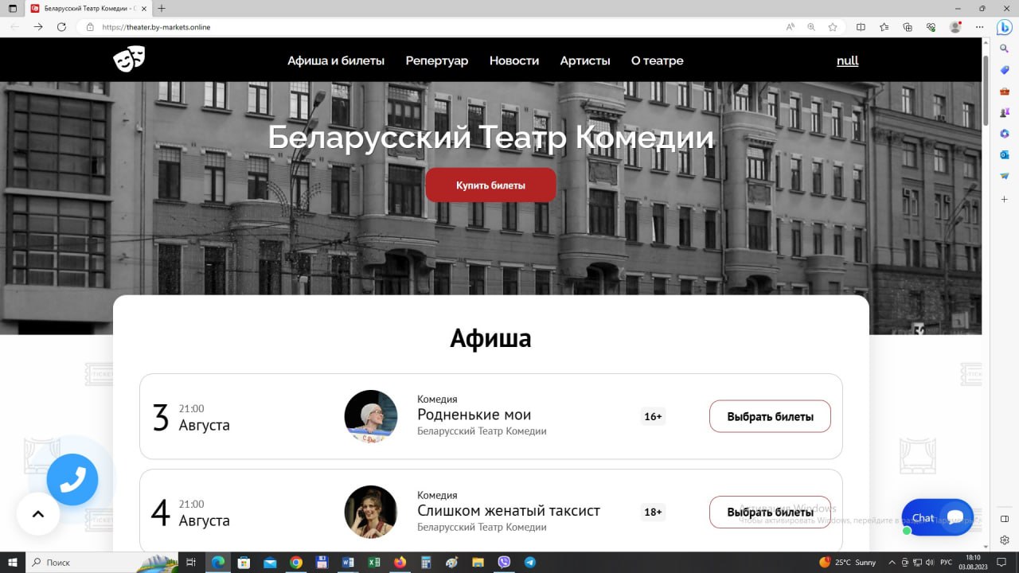The height and width of the screenshot is (573, 1019).
Task: Click the blue phone call button
Action: 72,480
